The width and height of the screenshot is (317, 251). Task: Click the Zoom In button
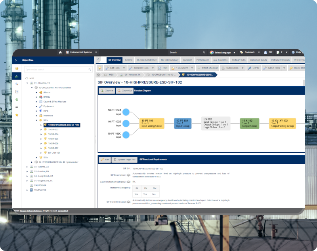[107, 91]
